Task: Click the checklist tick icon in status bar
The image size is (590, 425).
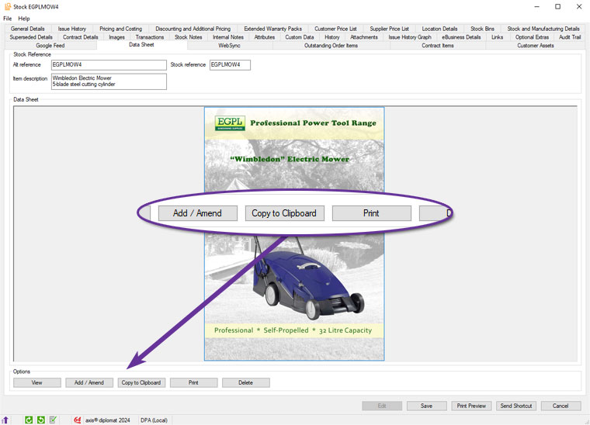Action: coord(53,420)
